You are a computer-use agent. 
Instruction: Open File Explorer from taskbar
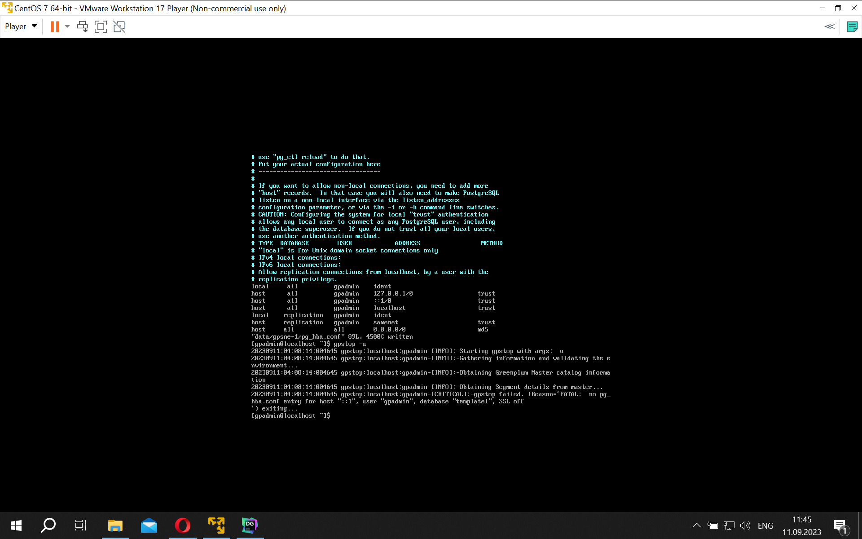coord(115,525)
